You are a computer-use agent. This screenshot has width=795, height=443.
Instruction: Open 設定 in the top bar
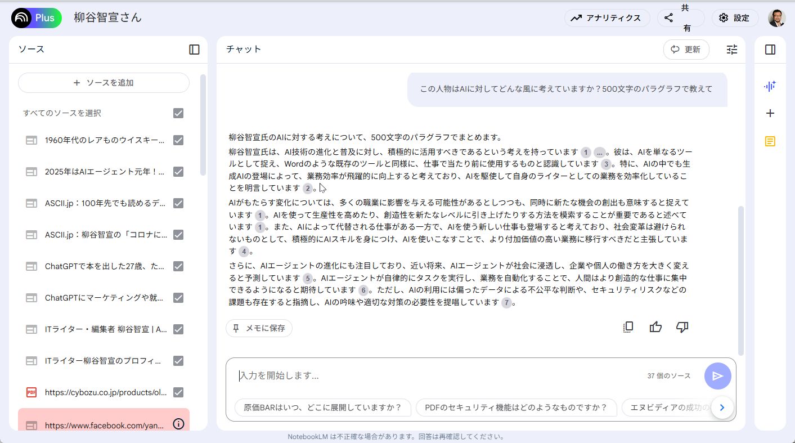(735, 17)
